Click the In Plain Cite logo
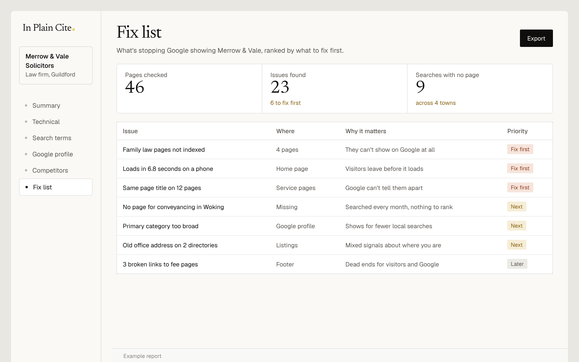 (x=49, y=28)
